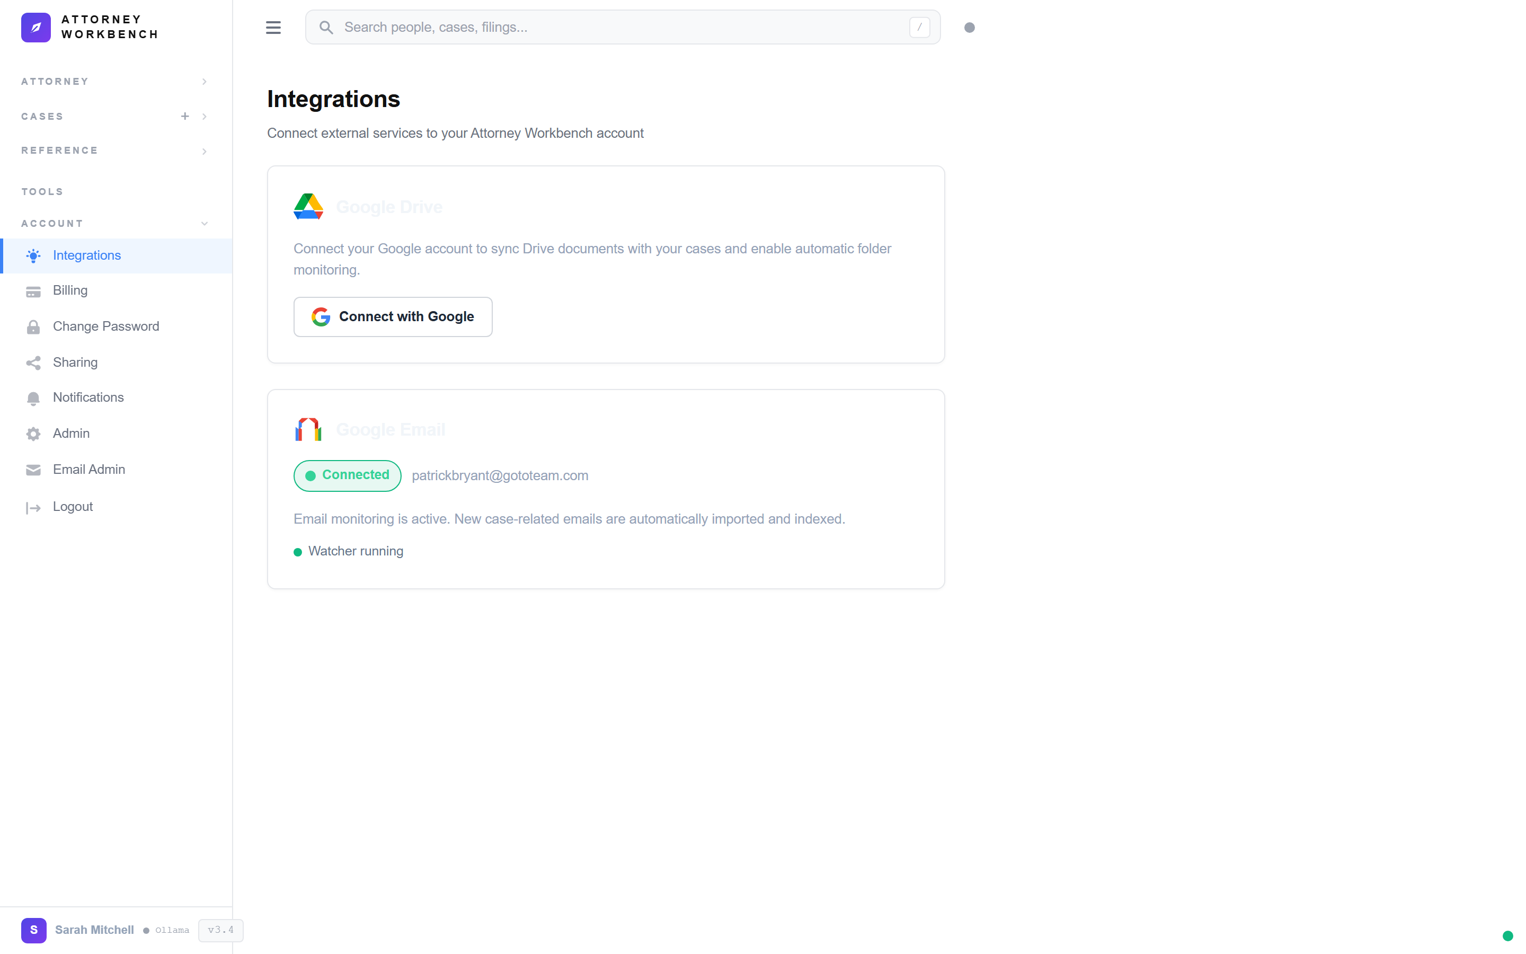Click the Google Drive triangle icon
This screenshot has height=954, width=1526.
point(308,206)
